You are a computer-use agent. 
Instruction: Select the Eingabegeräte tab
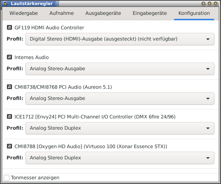150,13
